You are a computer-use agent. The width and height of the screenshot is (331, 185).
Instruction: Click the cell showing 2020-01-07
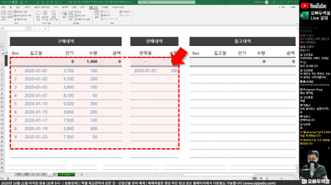coord(36,96)
